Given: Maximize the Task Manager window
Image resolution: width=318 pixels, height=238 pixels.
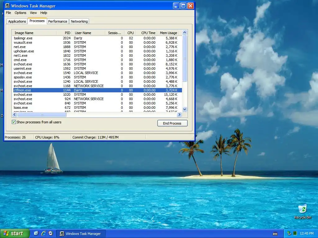Looking at the screenshot, I should pyautogui.click(x=183, y=6).
